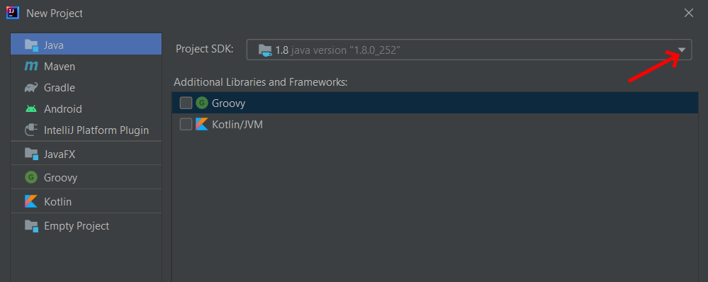The image size is (708, 282).
Task: Close the New Project dialog
Action: [689, 13]
